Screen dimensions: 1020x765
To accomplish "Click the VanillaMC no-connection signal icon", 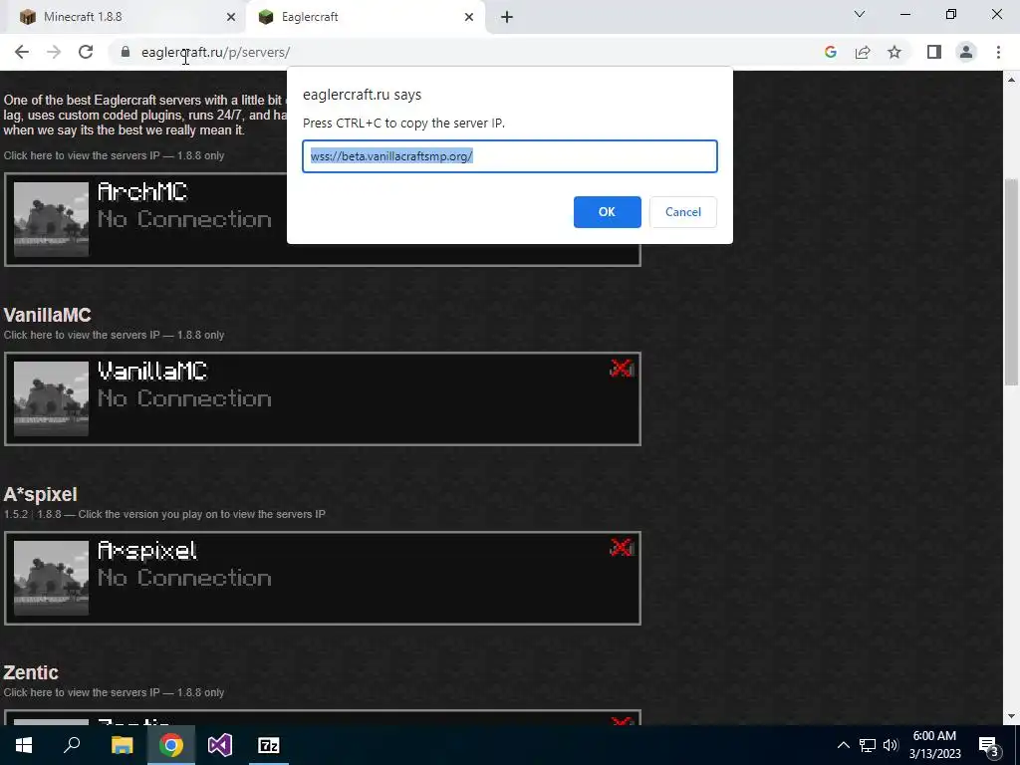I will [622, 369].
